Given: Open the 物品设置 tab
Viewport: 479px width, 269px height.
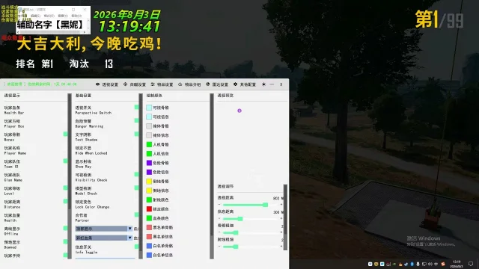Looking at the screenshot, I should [x=162, y=84].
